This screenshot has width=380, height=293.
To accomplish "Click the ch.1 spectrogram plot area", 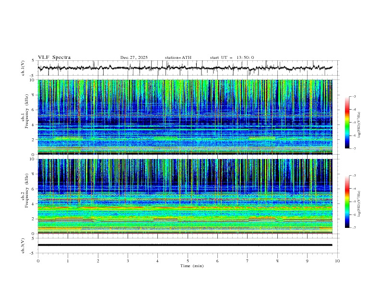I will coord(185,117).
